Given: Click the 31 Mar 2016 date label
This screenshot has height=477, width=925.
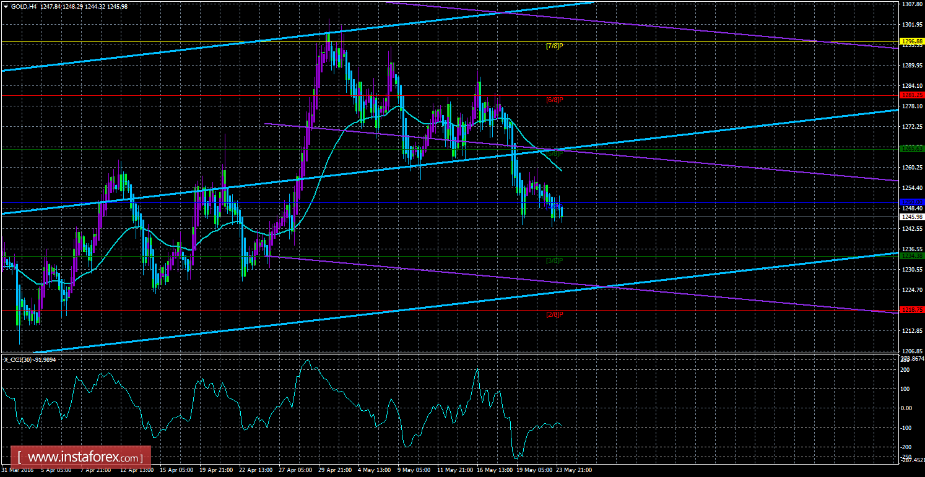Looking at the screenshot, I should click(x=18, y=470).
